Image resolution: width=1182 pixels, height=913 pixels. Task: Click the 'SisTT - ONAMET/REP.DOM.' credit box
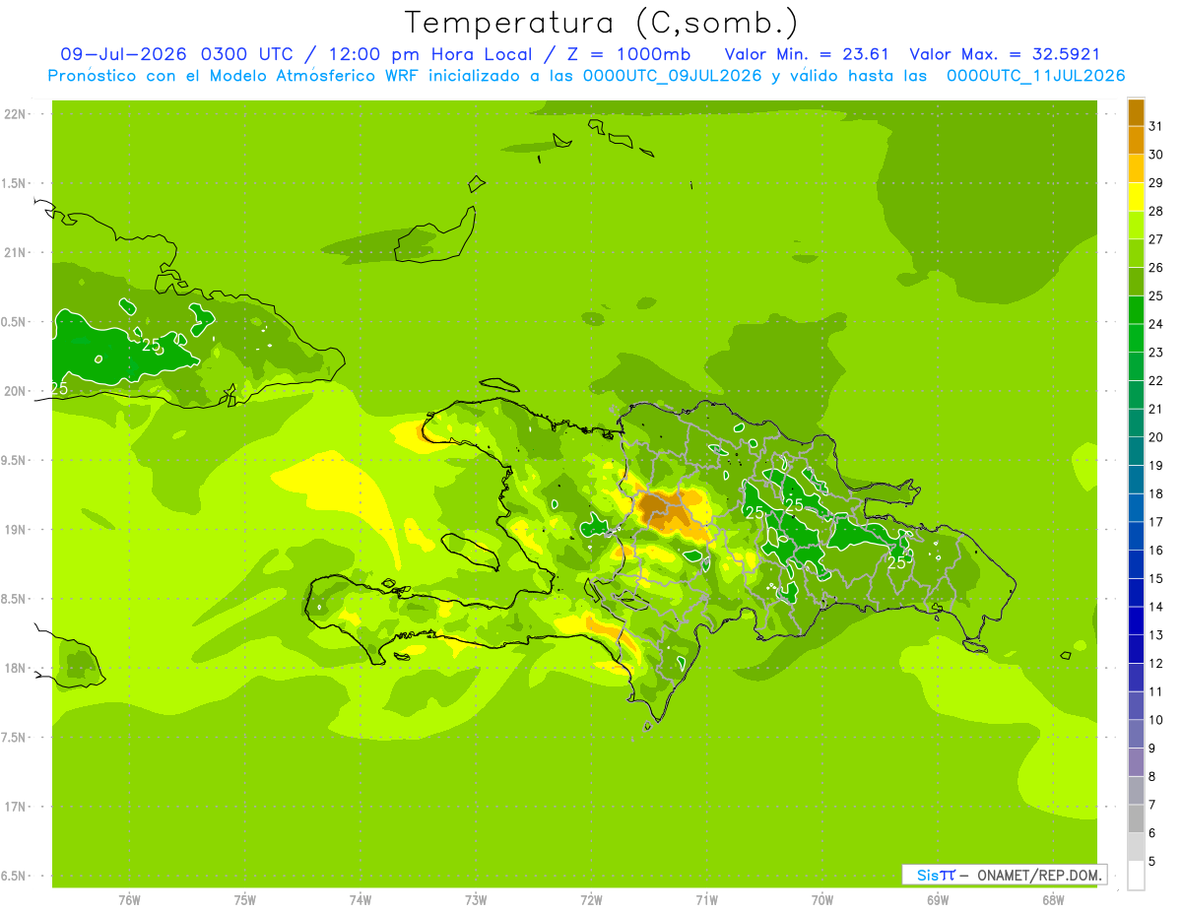(x=1005, y=875)
